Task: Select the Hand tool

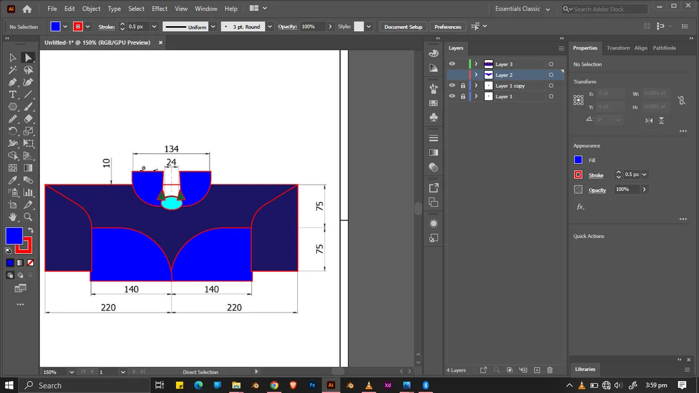Action: click(13, 217)
